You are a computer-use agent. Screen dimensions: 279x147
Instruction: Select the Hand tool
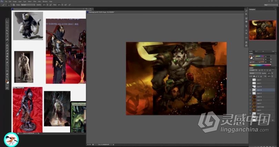pyautogui.click(x=7, y=74)
